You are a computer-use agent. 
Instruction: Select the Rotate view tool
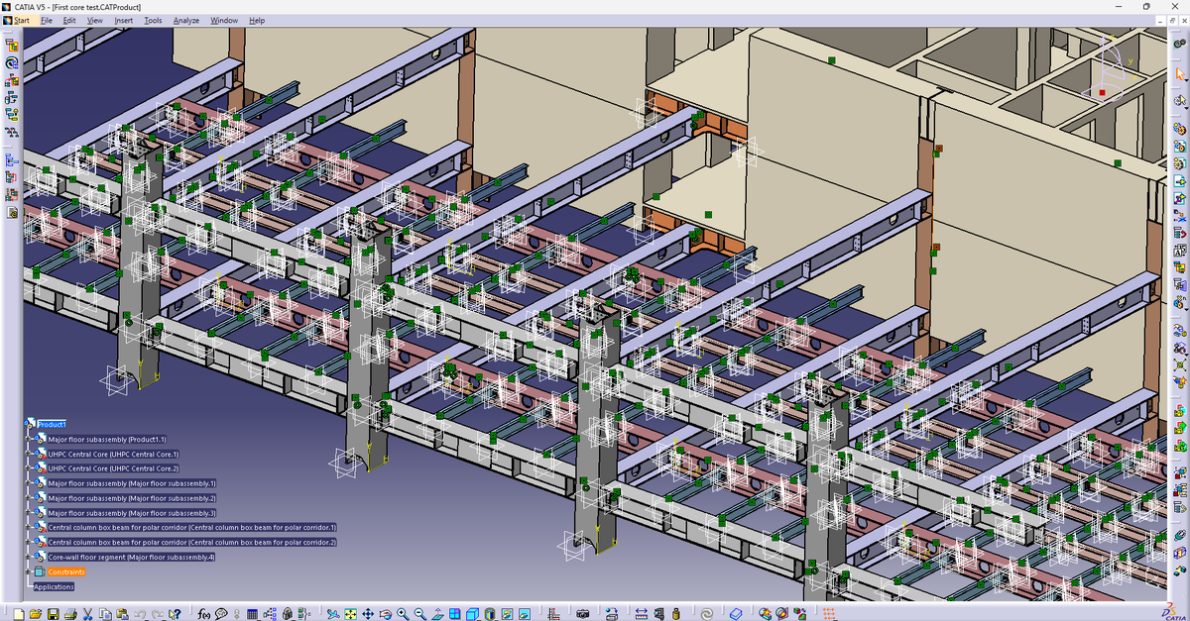(385, 613)
